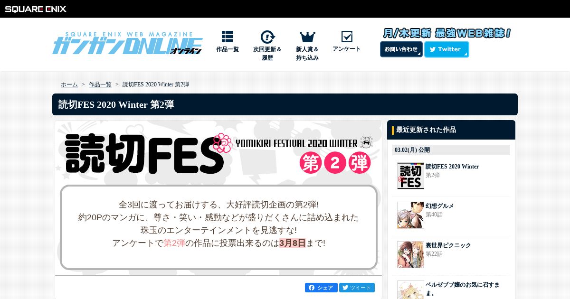This screenshot has height=299, width=570.
Task: Click 作品一覧 menu label
Action: (x=228, y=49)
